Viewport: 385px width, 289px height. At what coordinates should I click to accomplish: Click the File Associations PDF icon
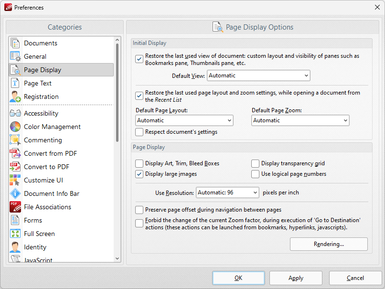click(15, 207)
